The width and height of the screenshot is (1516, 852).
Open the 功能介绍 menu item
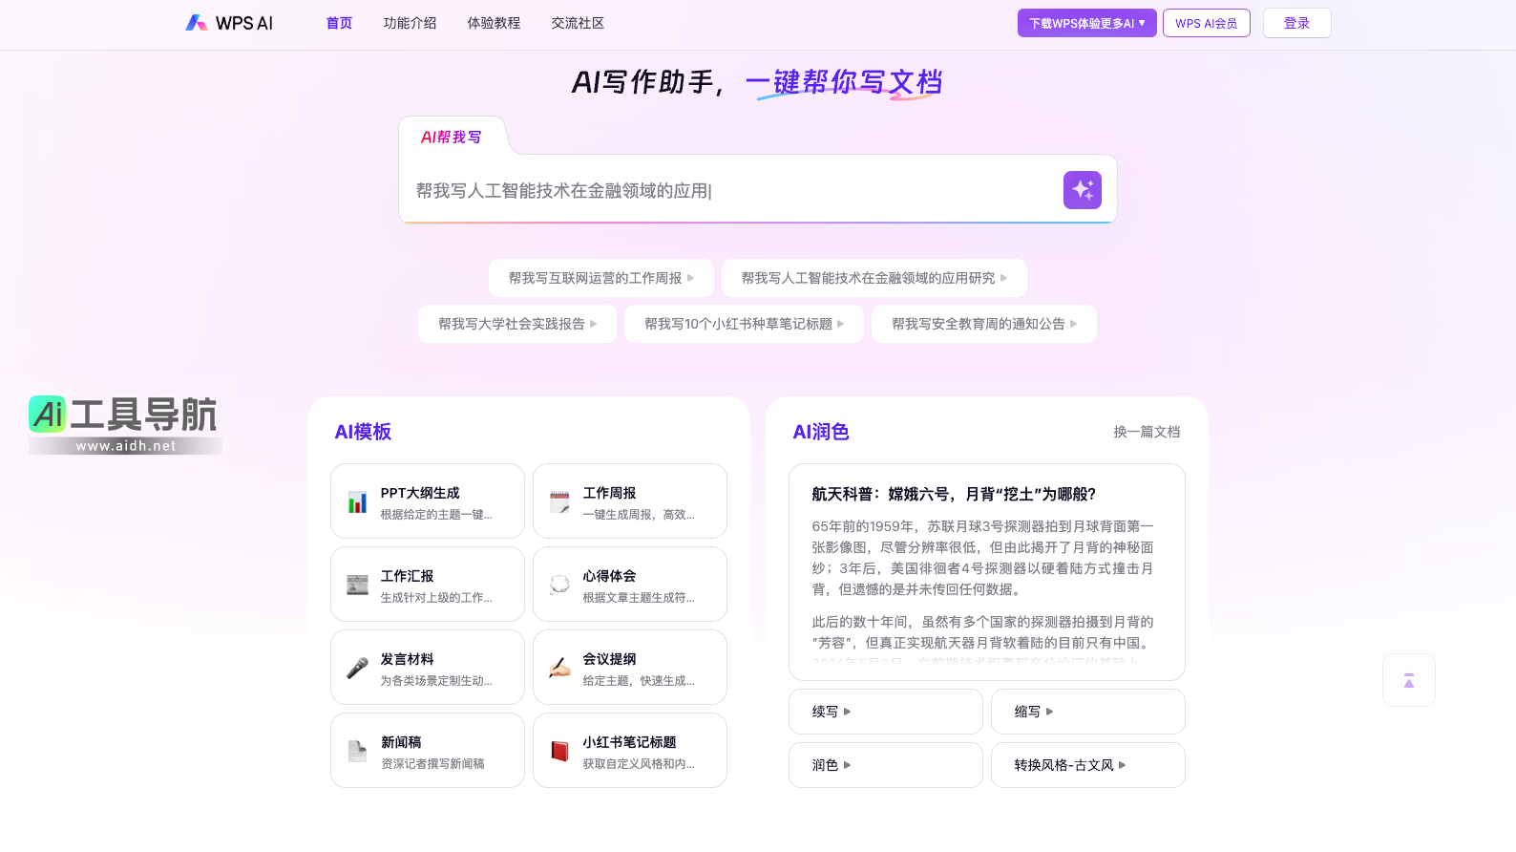tap(410, 23)
